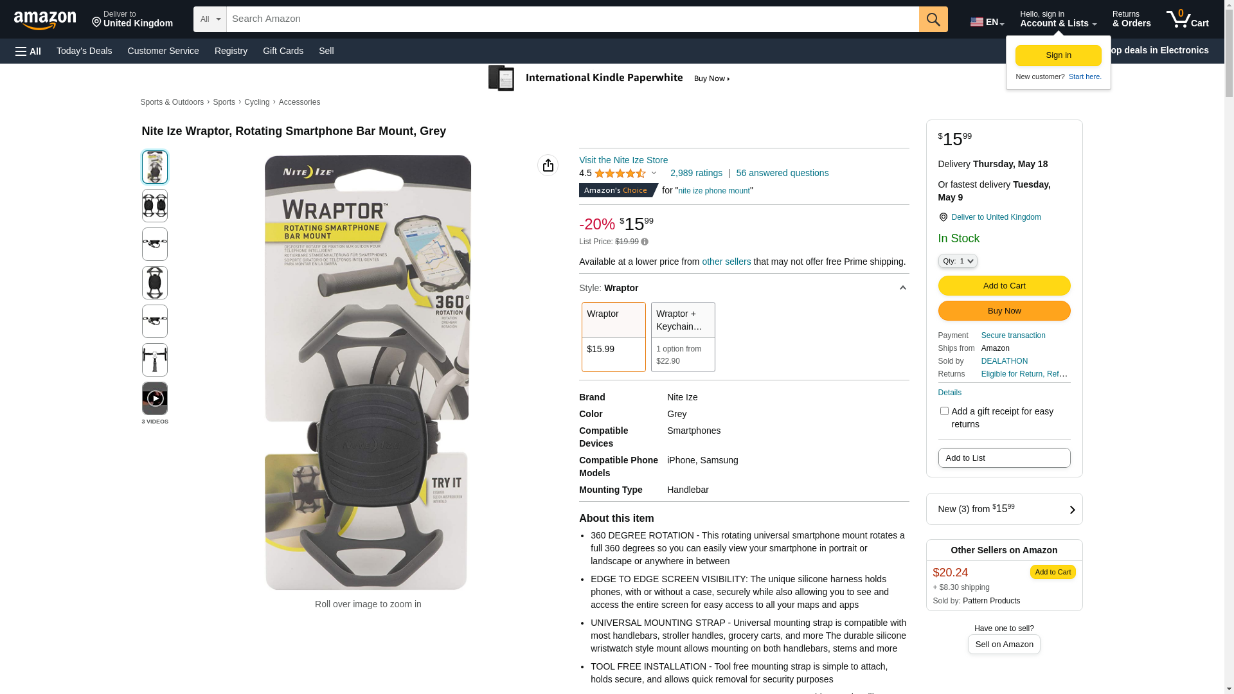Open the search category All dropdown

click(210, 19)
